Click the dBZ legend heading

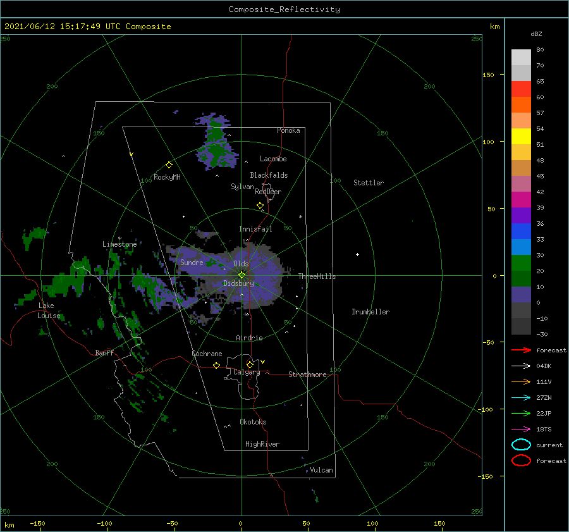pos(536,34)
